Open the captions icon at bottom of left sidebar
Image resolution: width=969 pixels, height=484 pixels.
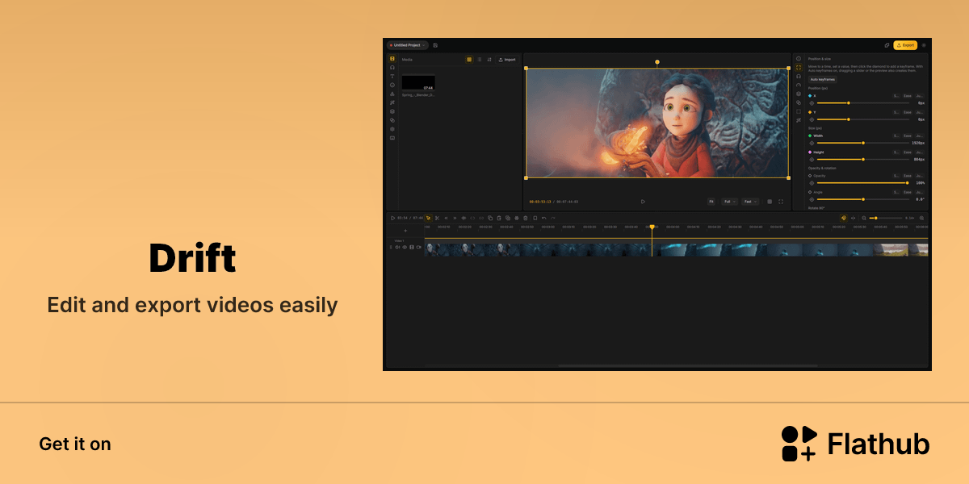click(392, 138)
